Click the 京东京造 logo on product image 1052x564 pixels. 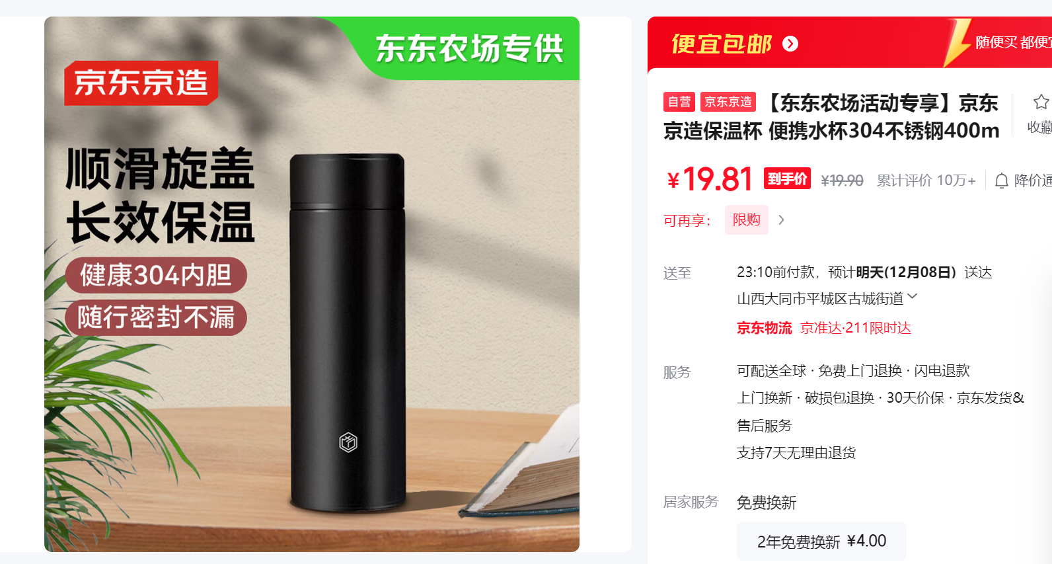coord(141,83)
